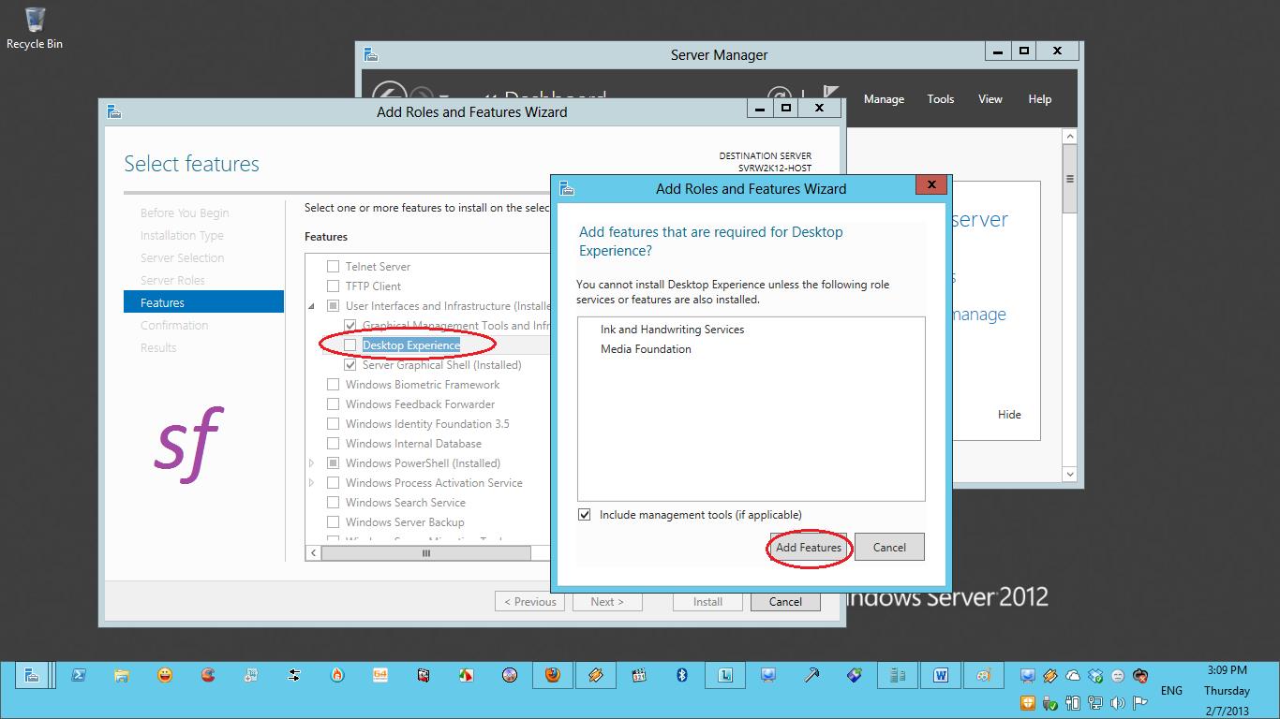Image resolution: width=1280 pixels, height=719 pixels.
Task: Open the Bluetooth taskbar icon
Action: click(682, 675)
